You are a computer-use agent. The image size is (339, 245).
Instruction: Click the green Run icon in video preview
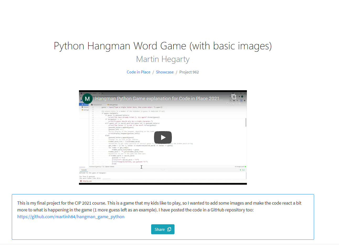(x=241, y=170)
